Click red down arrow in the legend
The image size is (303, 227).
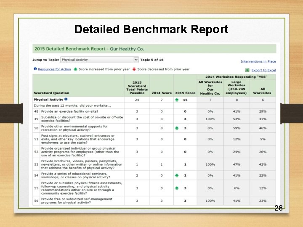coord(134,69)
